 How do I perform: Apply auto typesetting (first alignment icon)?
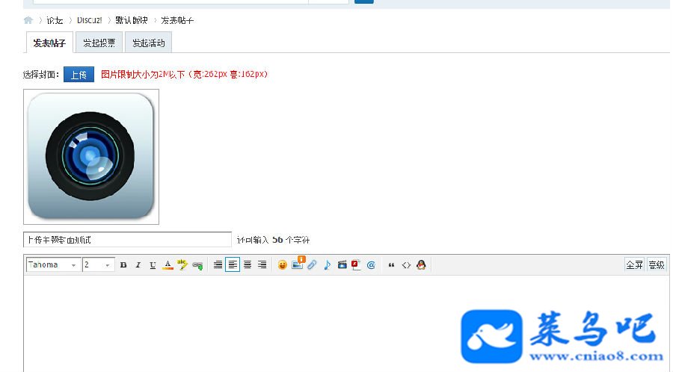tap(218, 265)
